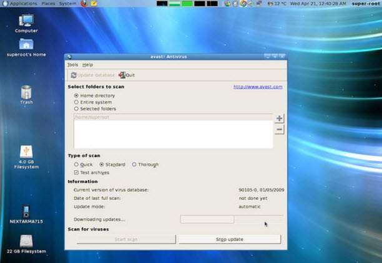Open superoot's Home folder icon
Screen dimensions: 382x263
[26, 47]
